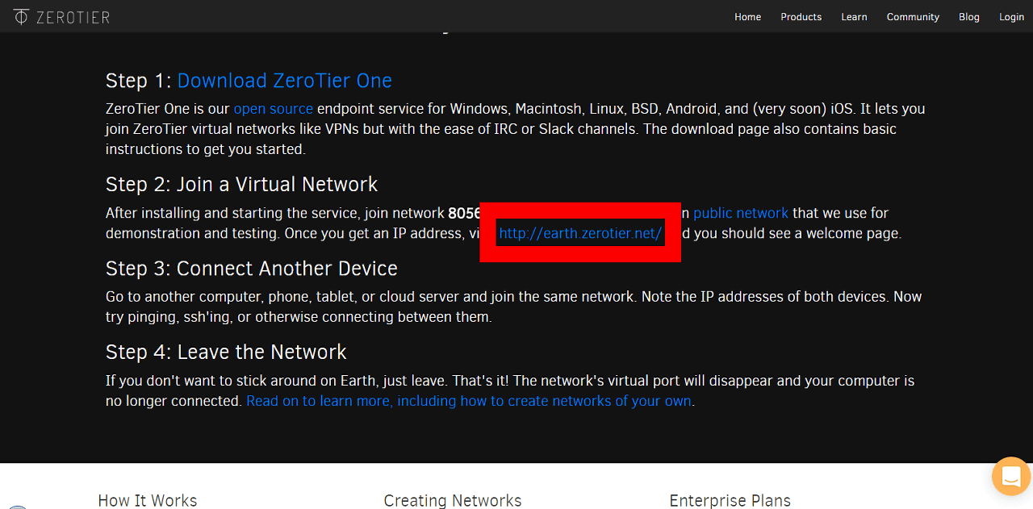Select the 'How It Works' section heading
The width and height of the screenshot is (1033, 509).
[x=148, y=501]
